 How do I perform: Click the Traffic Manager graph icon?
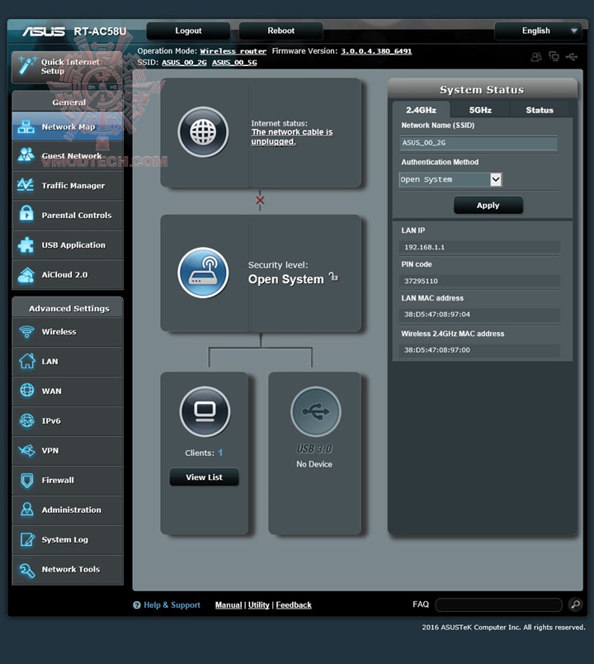point(26,185)
